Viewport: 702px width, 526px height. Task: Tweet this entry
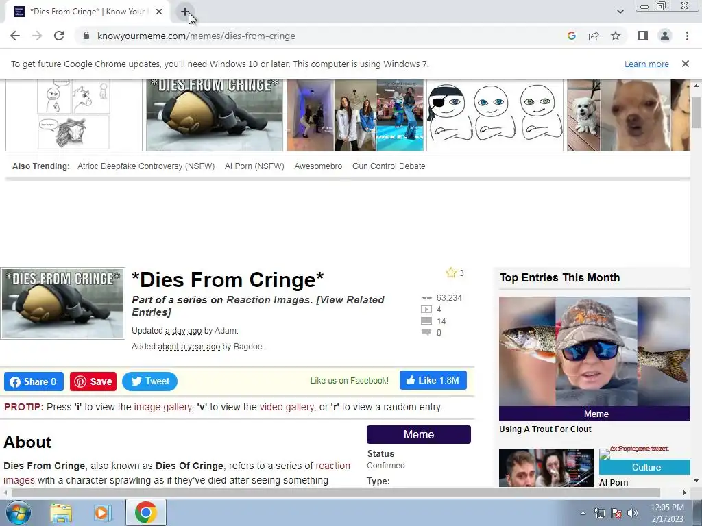tap(149, 381)
